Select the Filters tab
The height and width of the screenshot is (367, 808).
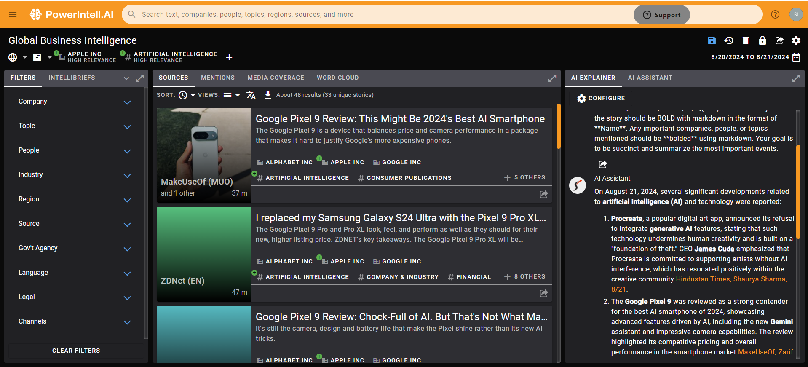23,78
